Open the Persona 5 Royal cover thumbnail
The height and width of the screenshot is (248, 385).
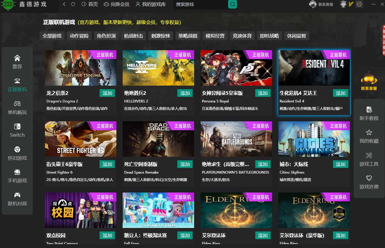[x=236, y=68]
